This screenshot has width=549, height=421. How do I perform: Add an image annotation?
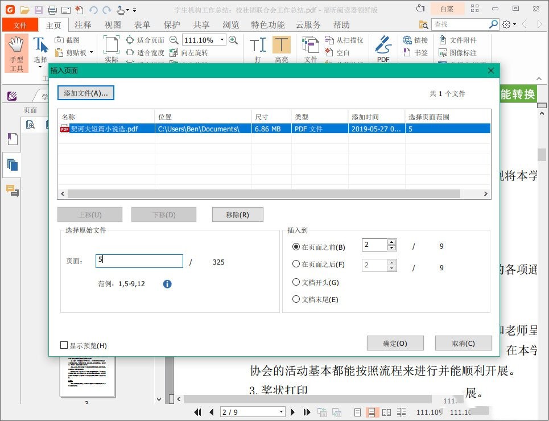(x=457, y=52)
